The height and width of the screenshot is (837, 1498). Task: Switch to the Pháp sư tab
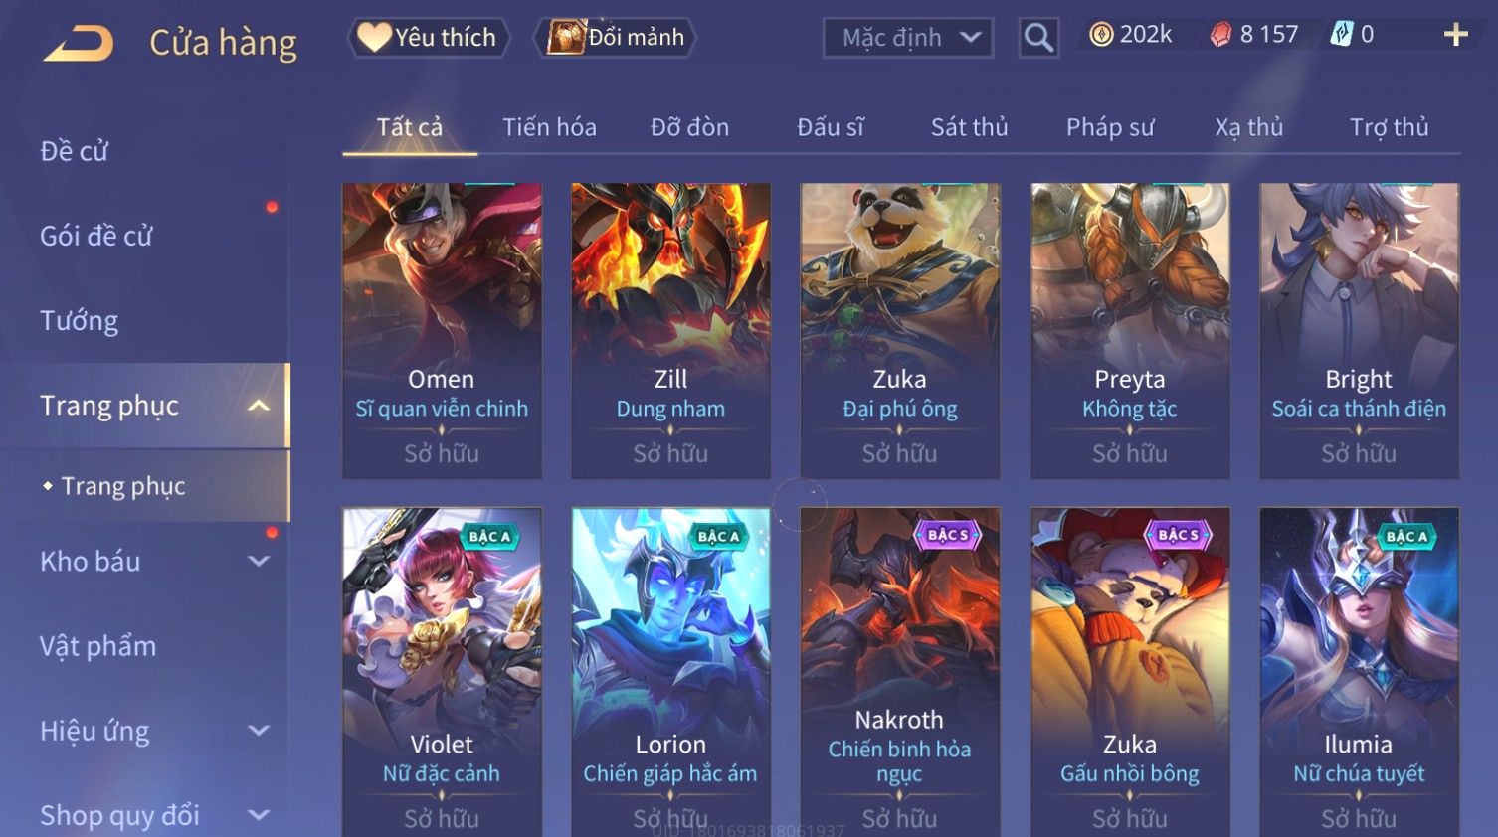point(1110,127)
